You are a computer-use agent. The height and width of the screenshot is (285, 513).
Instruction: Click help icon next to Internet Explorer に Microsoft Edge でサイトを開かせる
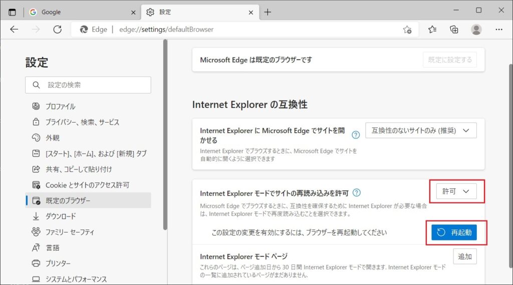[x=356, y=135]
